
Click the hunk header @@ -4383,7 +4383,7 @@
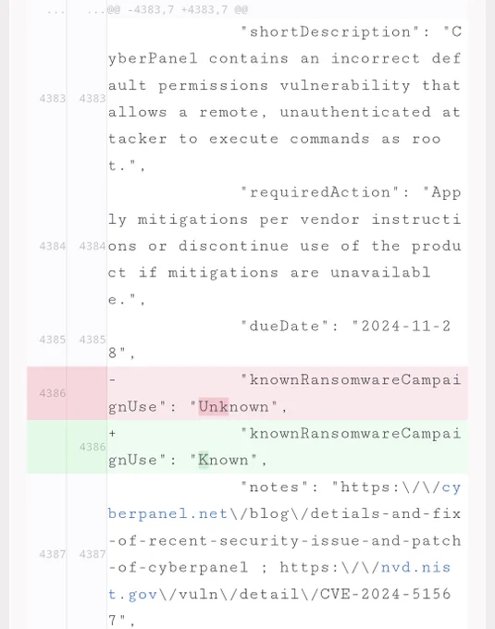(x=178, y=9)
